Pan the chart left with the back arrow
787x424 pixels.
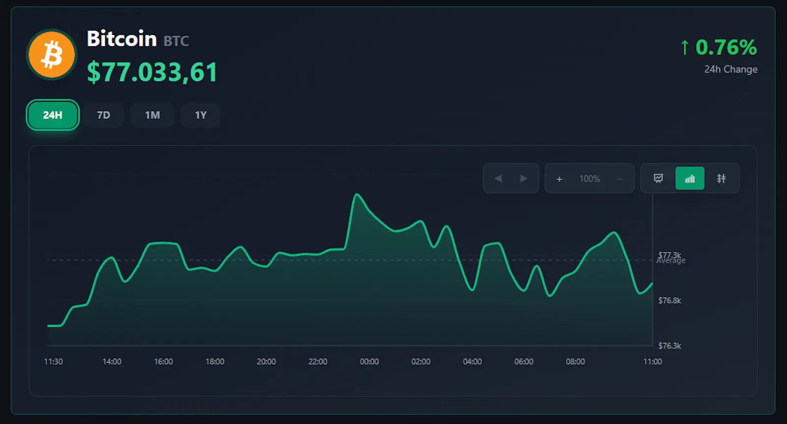(x=498, y=179)
